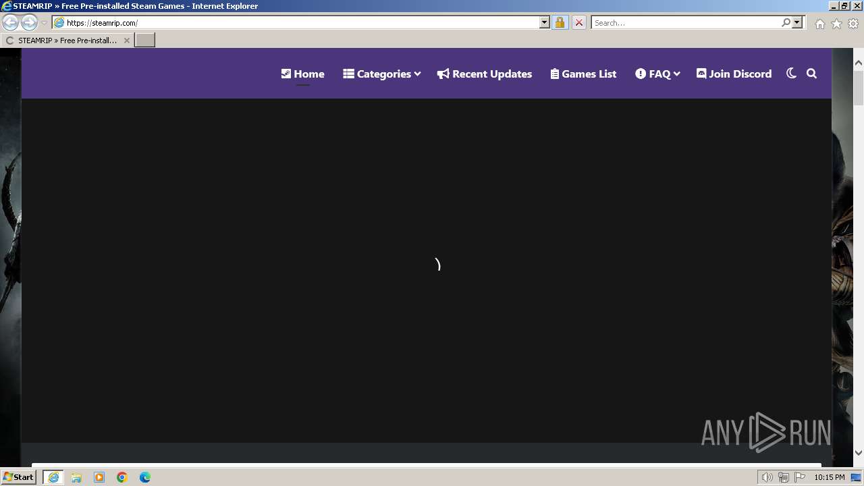Open Favorites star icon

(836, 24)
